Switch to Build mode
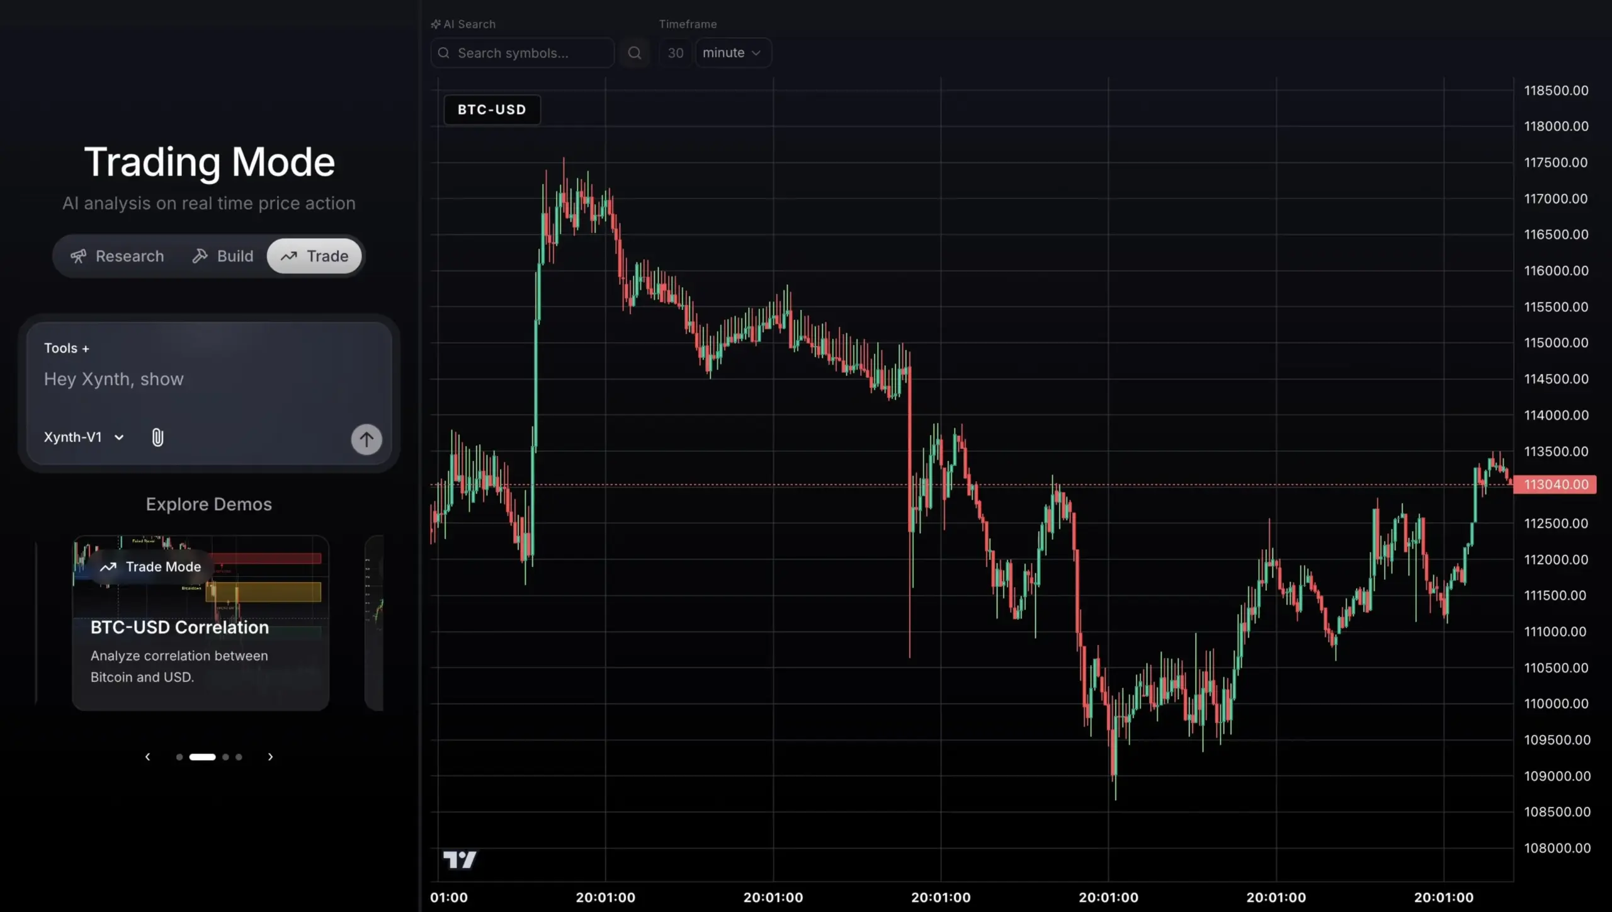This screenshot has height=912, width=1612. pos(223,256)
